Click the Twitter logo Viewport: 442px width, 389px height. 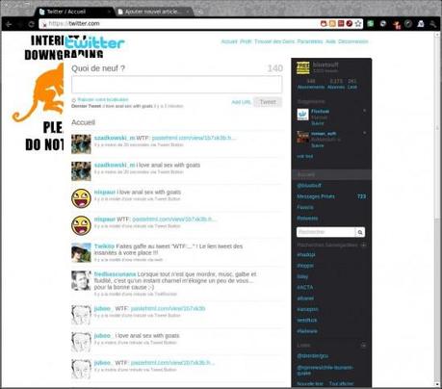click(94, 42)
